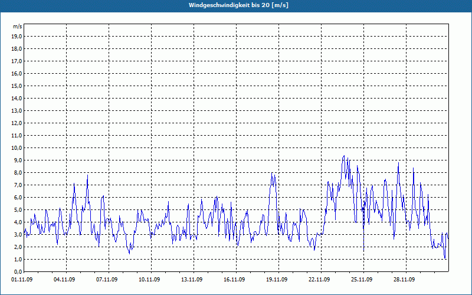This screenshot has width=472, height=295.
Task: Select the 0,0 y-axis value
Action: pyautogui.click(x=18, y=272)
